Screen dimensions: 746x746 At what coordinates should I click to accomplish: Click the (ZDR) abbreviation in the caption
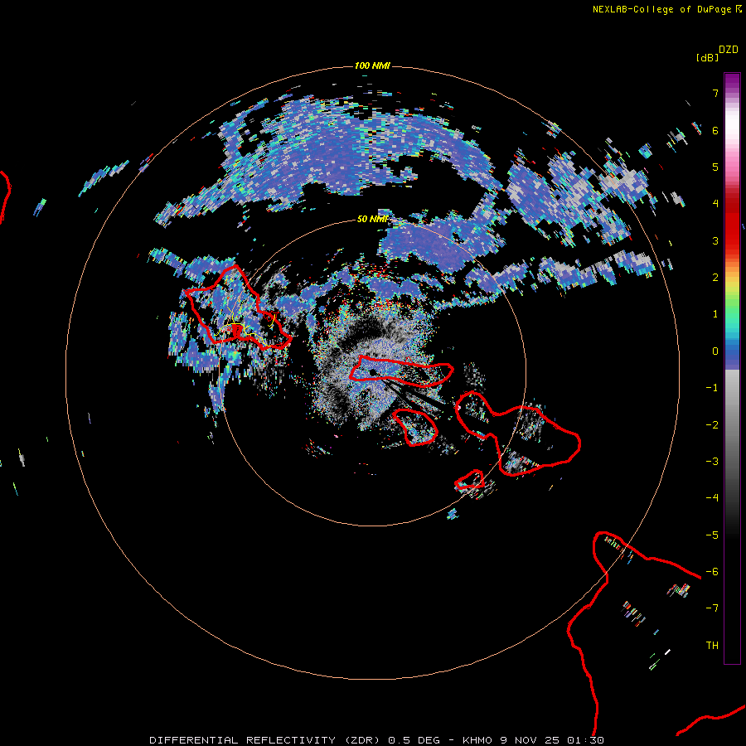point(362,740)
